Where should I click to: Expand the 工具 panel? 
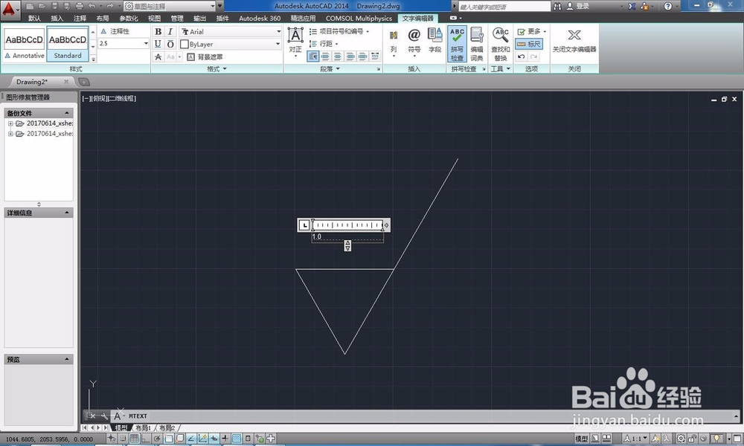click(x=501, y=68)
